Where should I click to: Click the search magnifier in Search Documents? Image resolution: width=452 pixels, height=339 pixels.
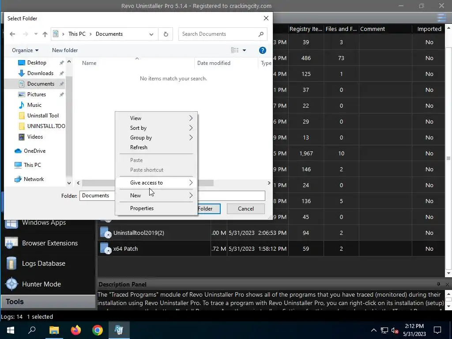pyautogui.click(x=261, y=34)
